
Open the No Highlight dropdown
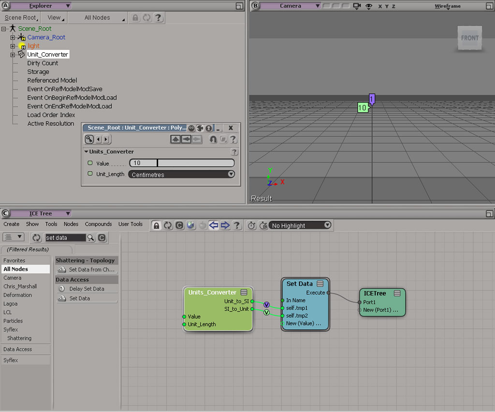click(x=300, y=225)
